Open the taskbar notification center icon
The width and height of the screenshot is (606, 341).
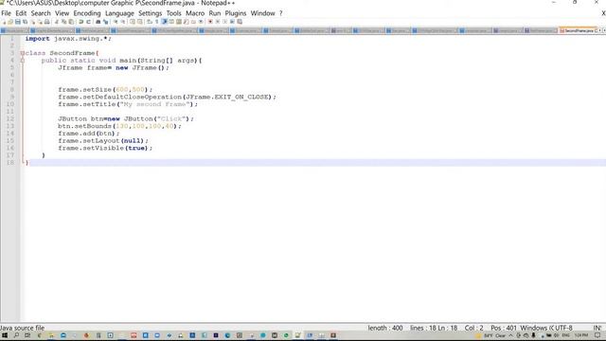(597, 335)
